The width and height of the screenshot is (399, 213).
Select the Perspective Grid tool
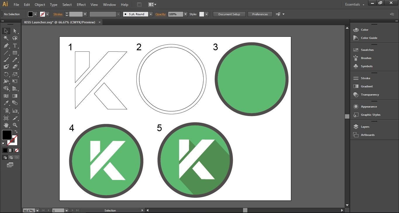15,88
